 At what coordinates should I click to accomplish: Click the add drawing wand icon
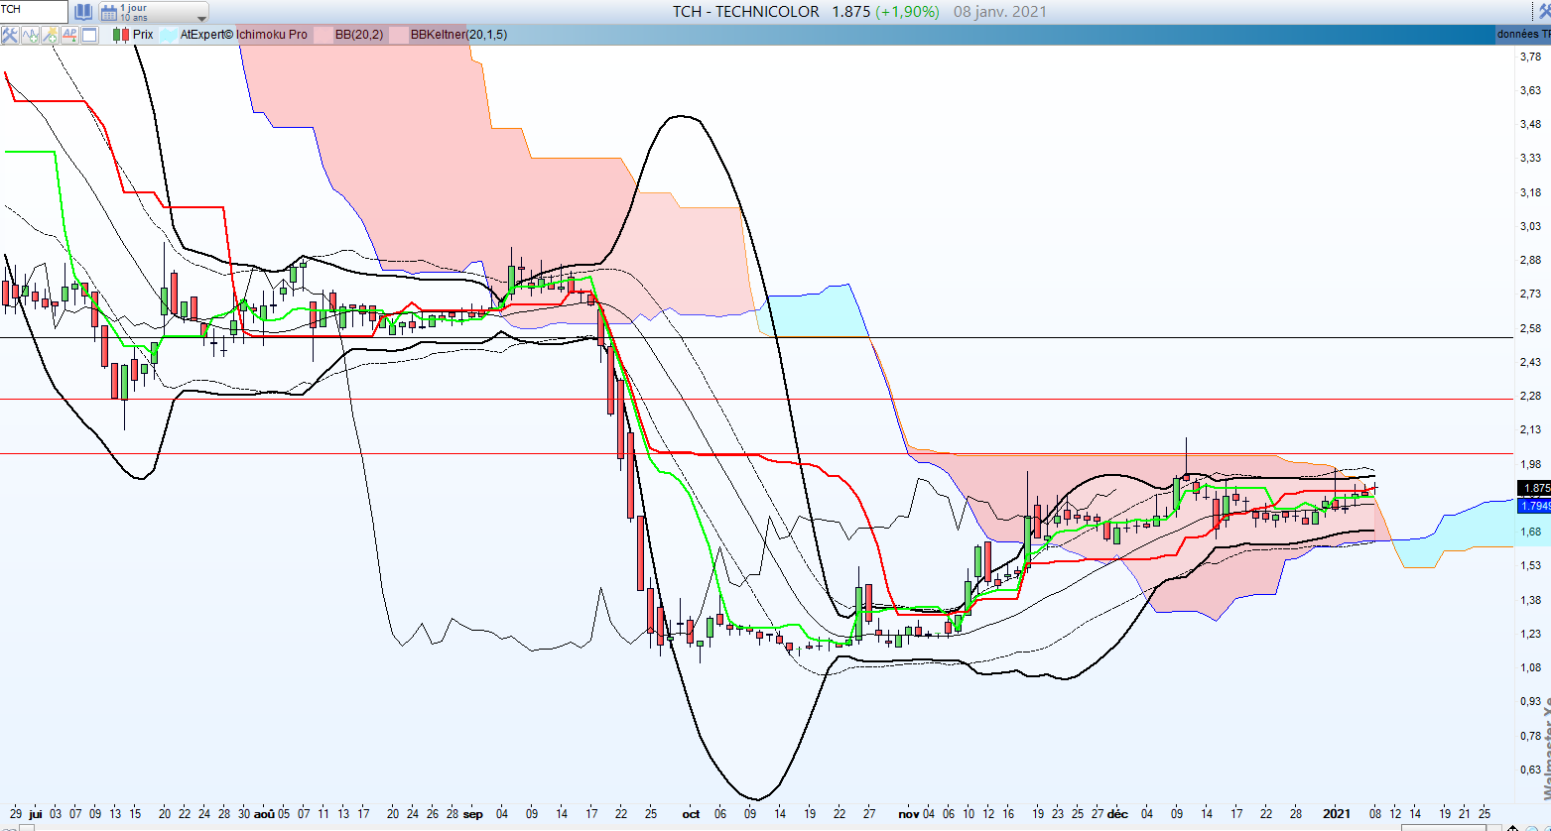[x=50, y=35]
